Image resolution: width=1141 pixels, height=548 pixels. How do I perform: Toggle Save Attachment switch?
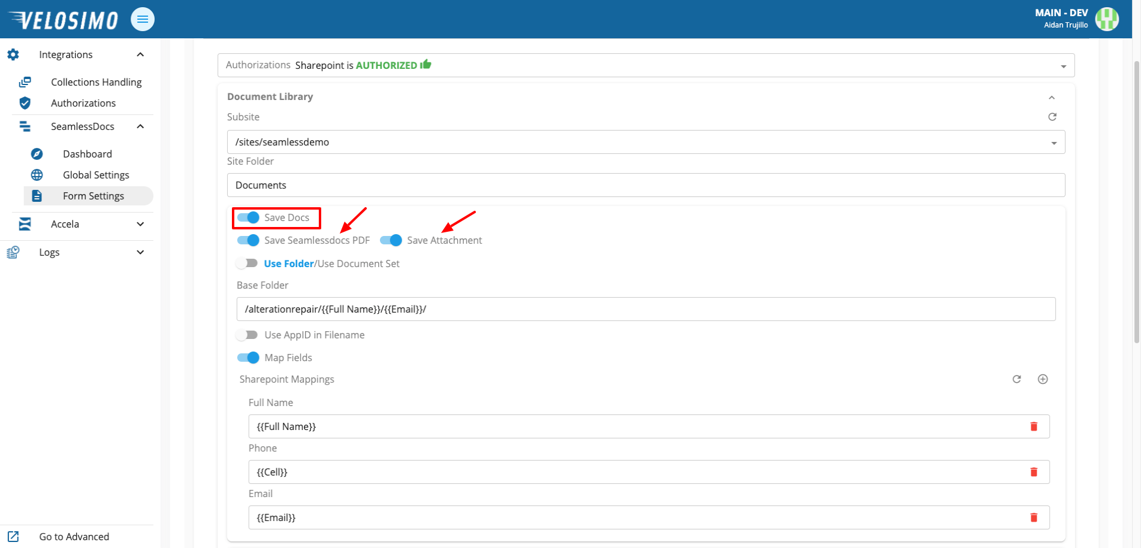391,240
